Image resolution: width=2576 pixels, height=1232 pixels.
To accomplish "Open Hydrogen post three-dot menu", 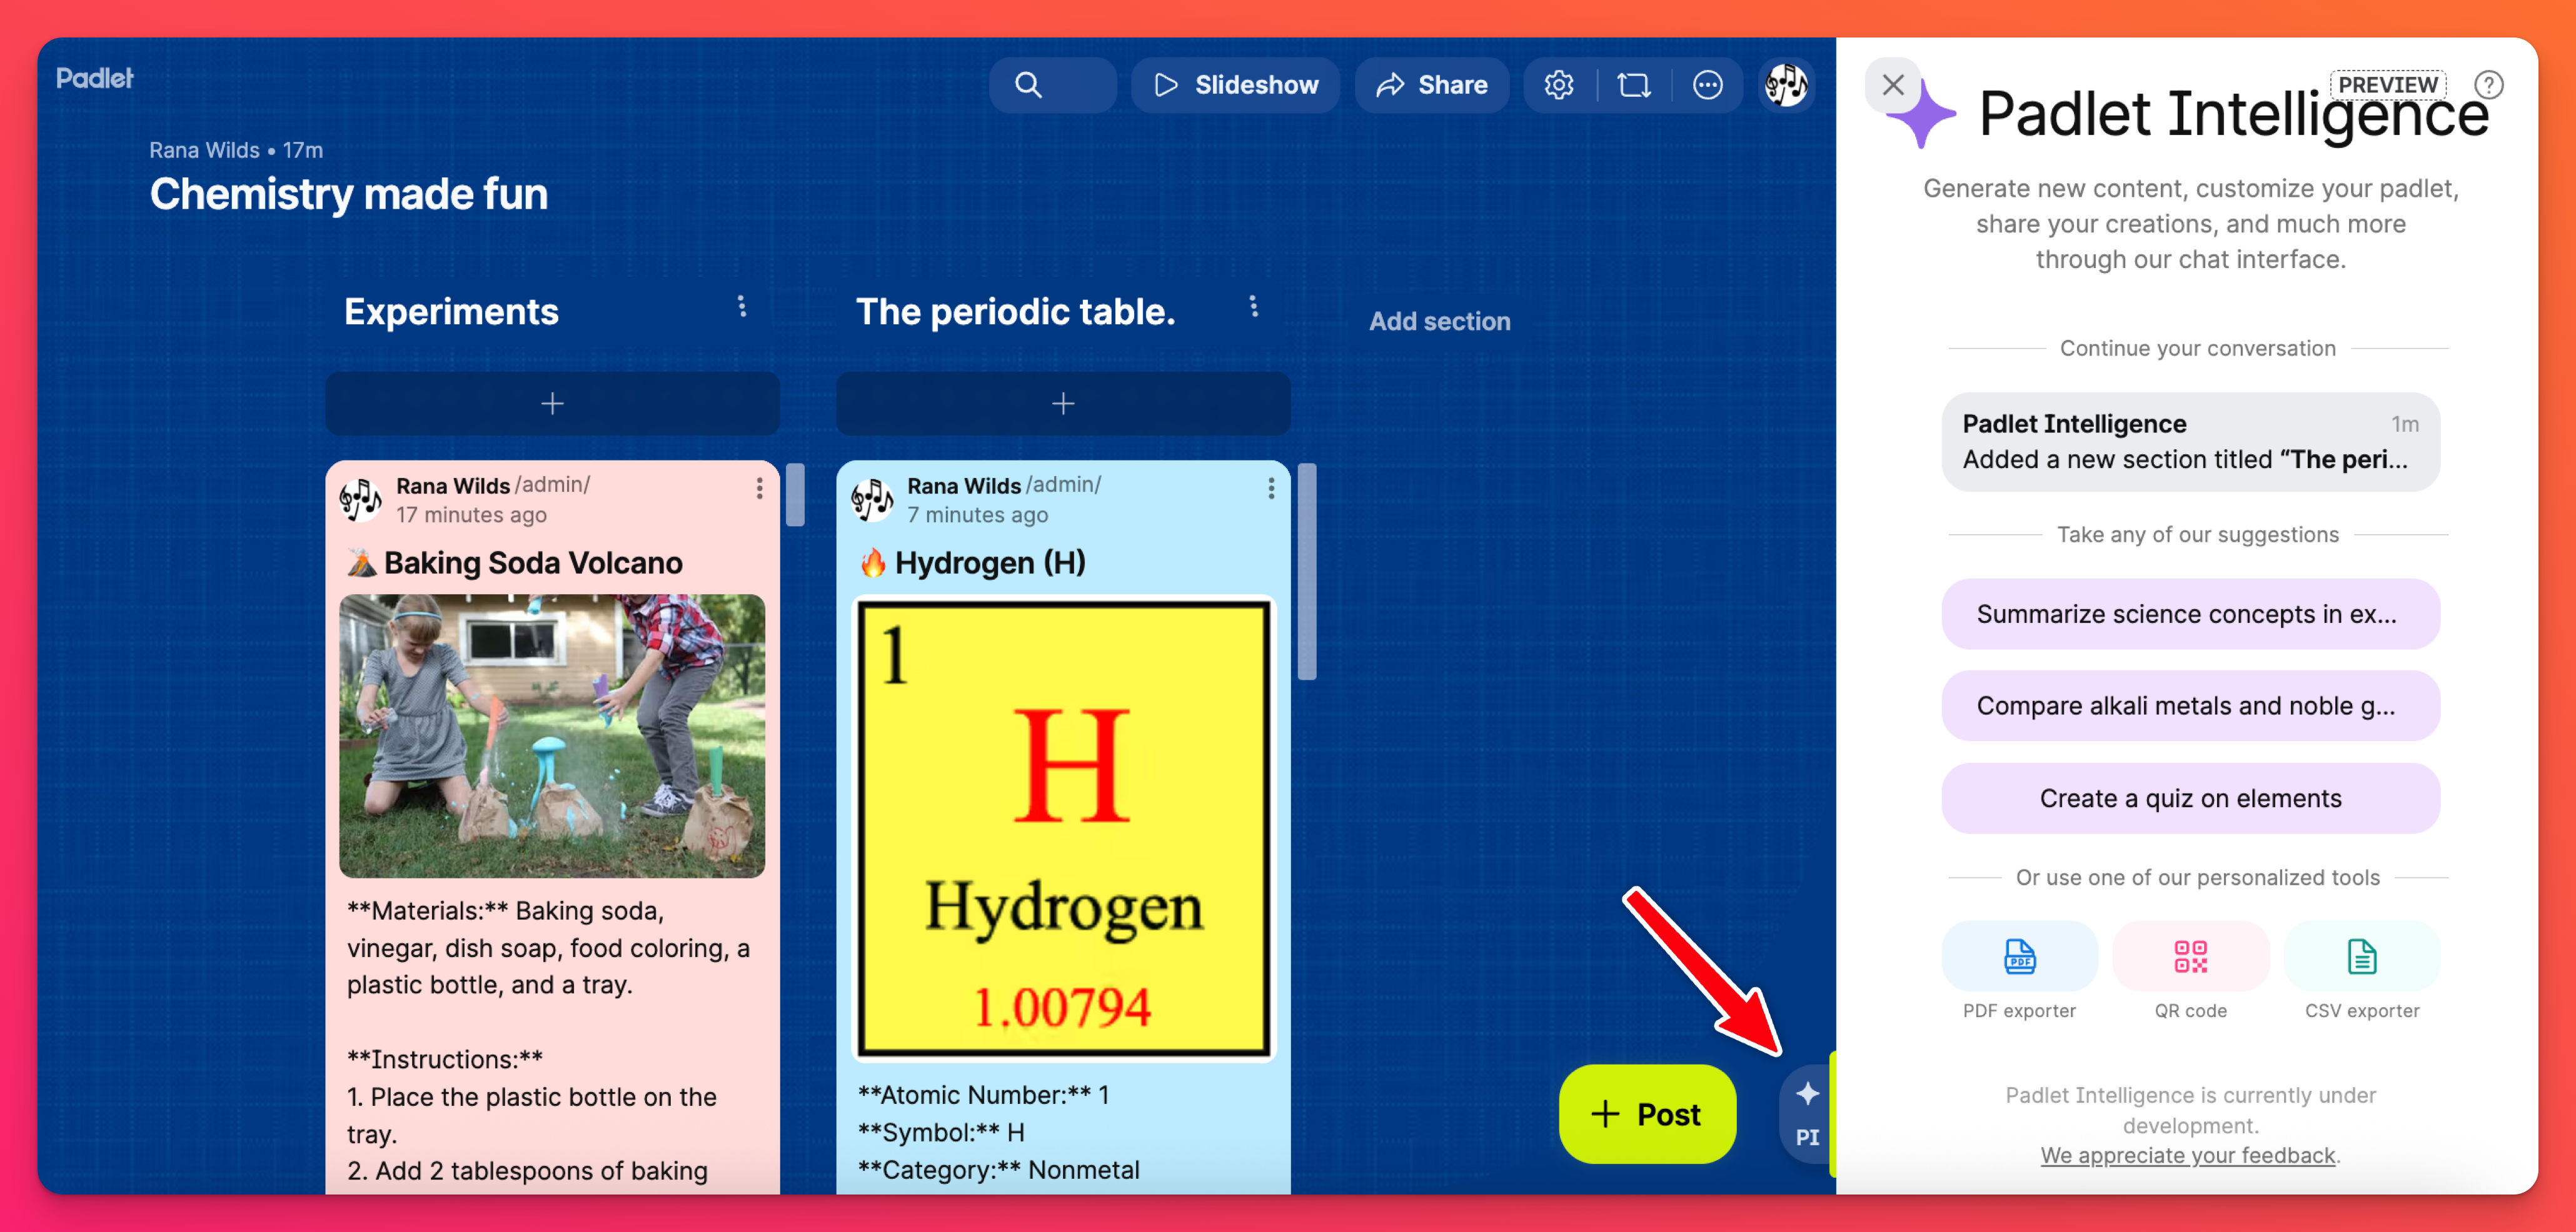I will [1270, 487].
